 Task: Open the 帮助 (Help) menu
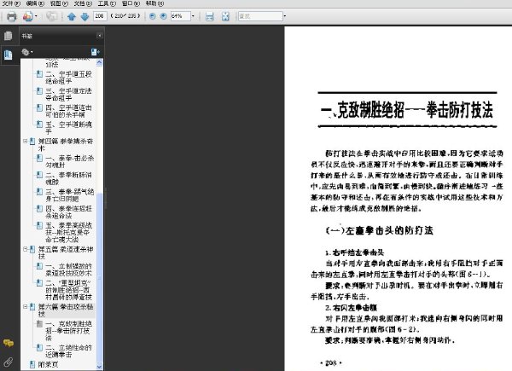pos(154,3)
